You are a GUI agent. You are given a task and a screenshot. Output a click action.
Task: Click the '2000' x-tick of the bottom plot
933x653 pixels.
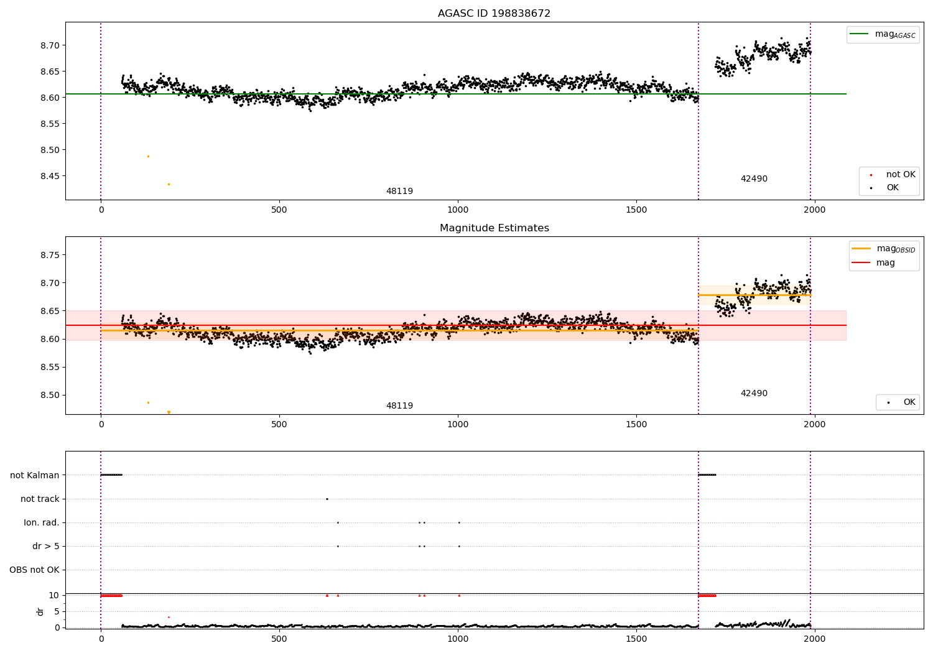point(814,639)
